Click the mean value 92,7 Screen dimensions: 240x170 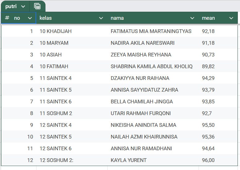tap(207, 113)
